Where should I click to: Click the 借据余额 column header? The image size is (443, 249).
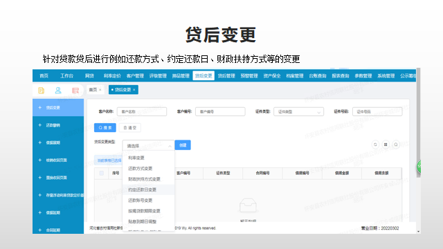pos(381,173)
